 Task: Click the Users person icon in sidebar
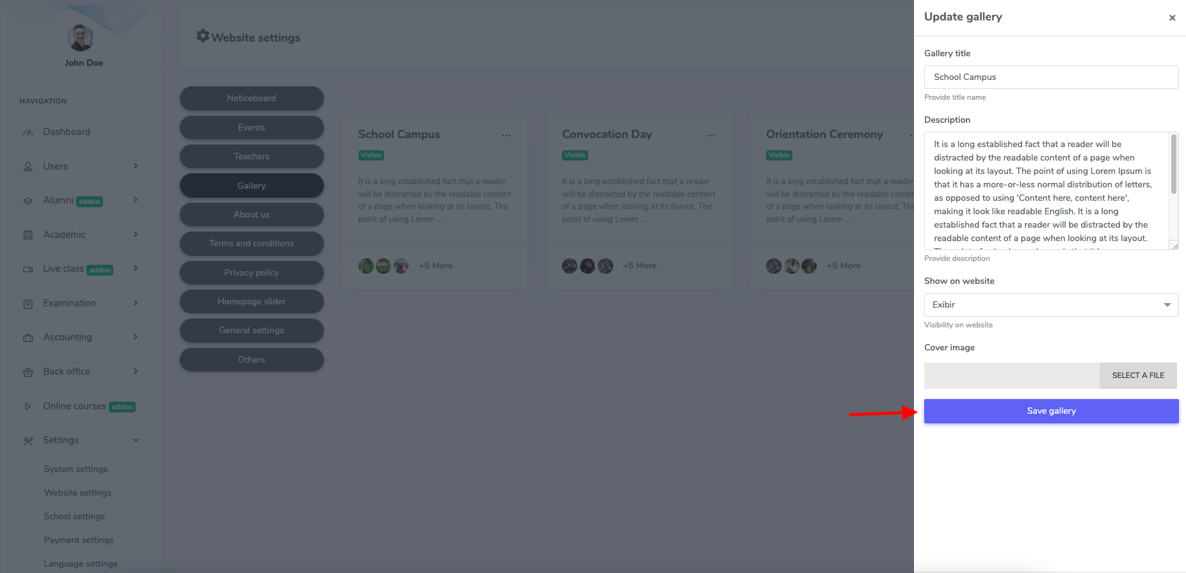28,167
